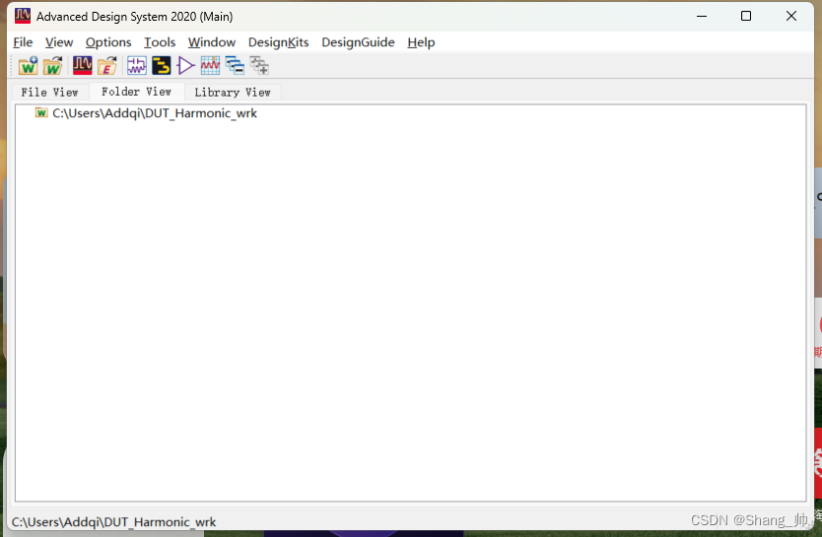Open the View menu
This screenshot has height=537, width=822.
(x=59, y=42)
